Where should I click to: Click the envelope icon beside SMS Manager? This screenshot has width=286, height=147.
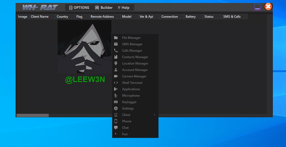tap(116, 44)
